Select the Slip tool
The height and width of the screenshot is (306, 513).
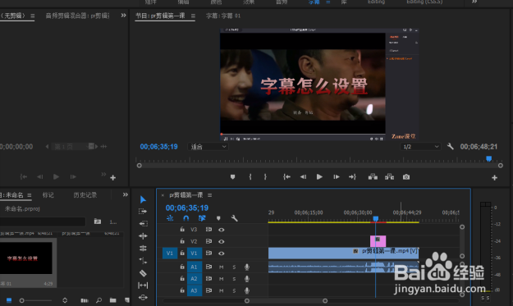click(143, 285)
